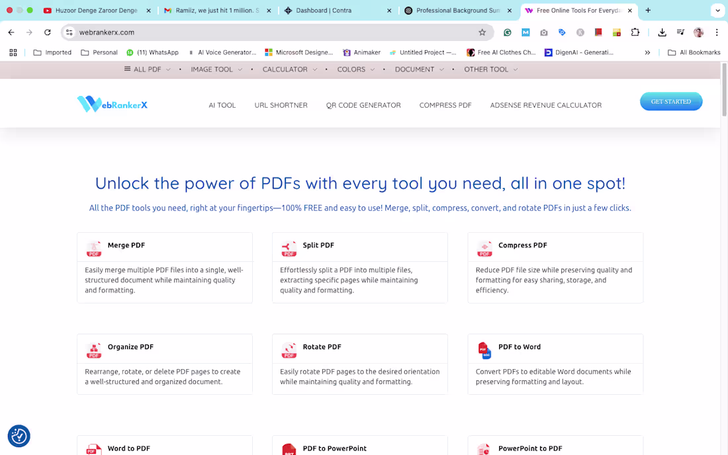The width and height of the screenshot is (728, 455).
Task: Open the URL SHORTNER link
Action: pos(281,104)
